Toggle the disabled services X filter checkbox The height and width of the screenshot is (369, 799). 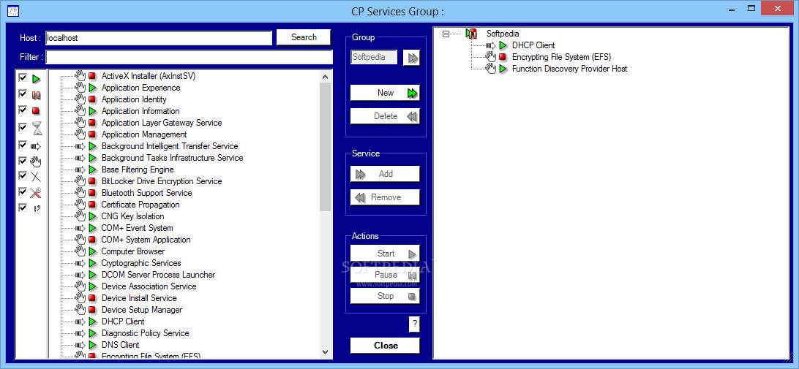(x=23, y=175)
